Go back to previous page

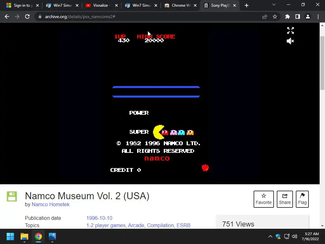click(x=7, y=17)
